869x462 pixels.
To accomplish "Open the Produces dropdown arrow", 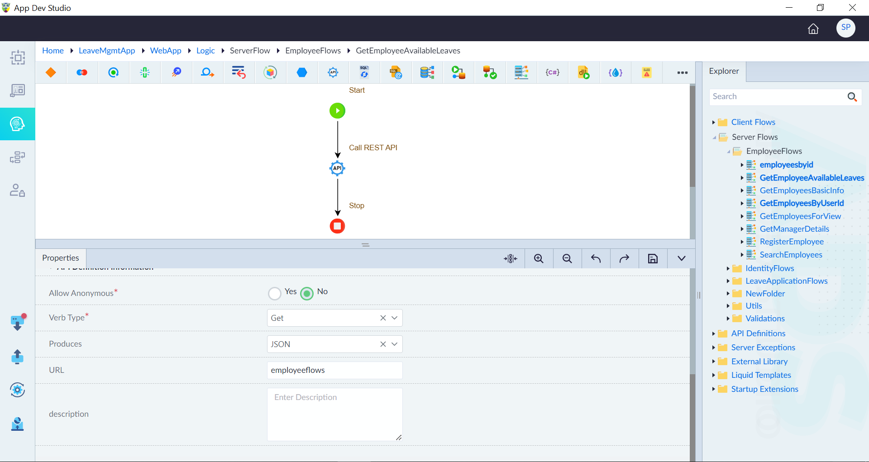I will pos(395,344).
